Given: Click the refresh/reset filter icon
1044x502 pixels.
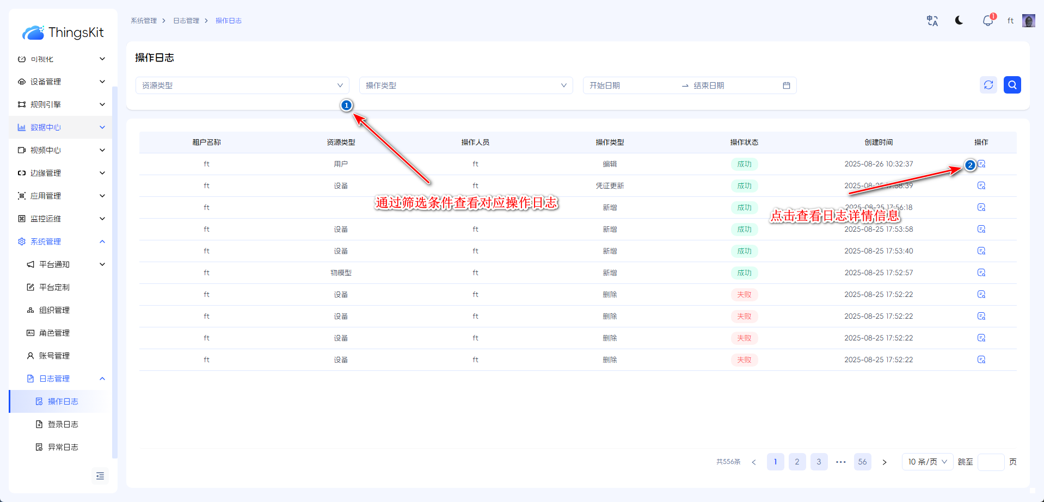Looking at the screenshot, I should [x=988, y=85].
